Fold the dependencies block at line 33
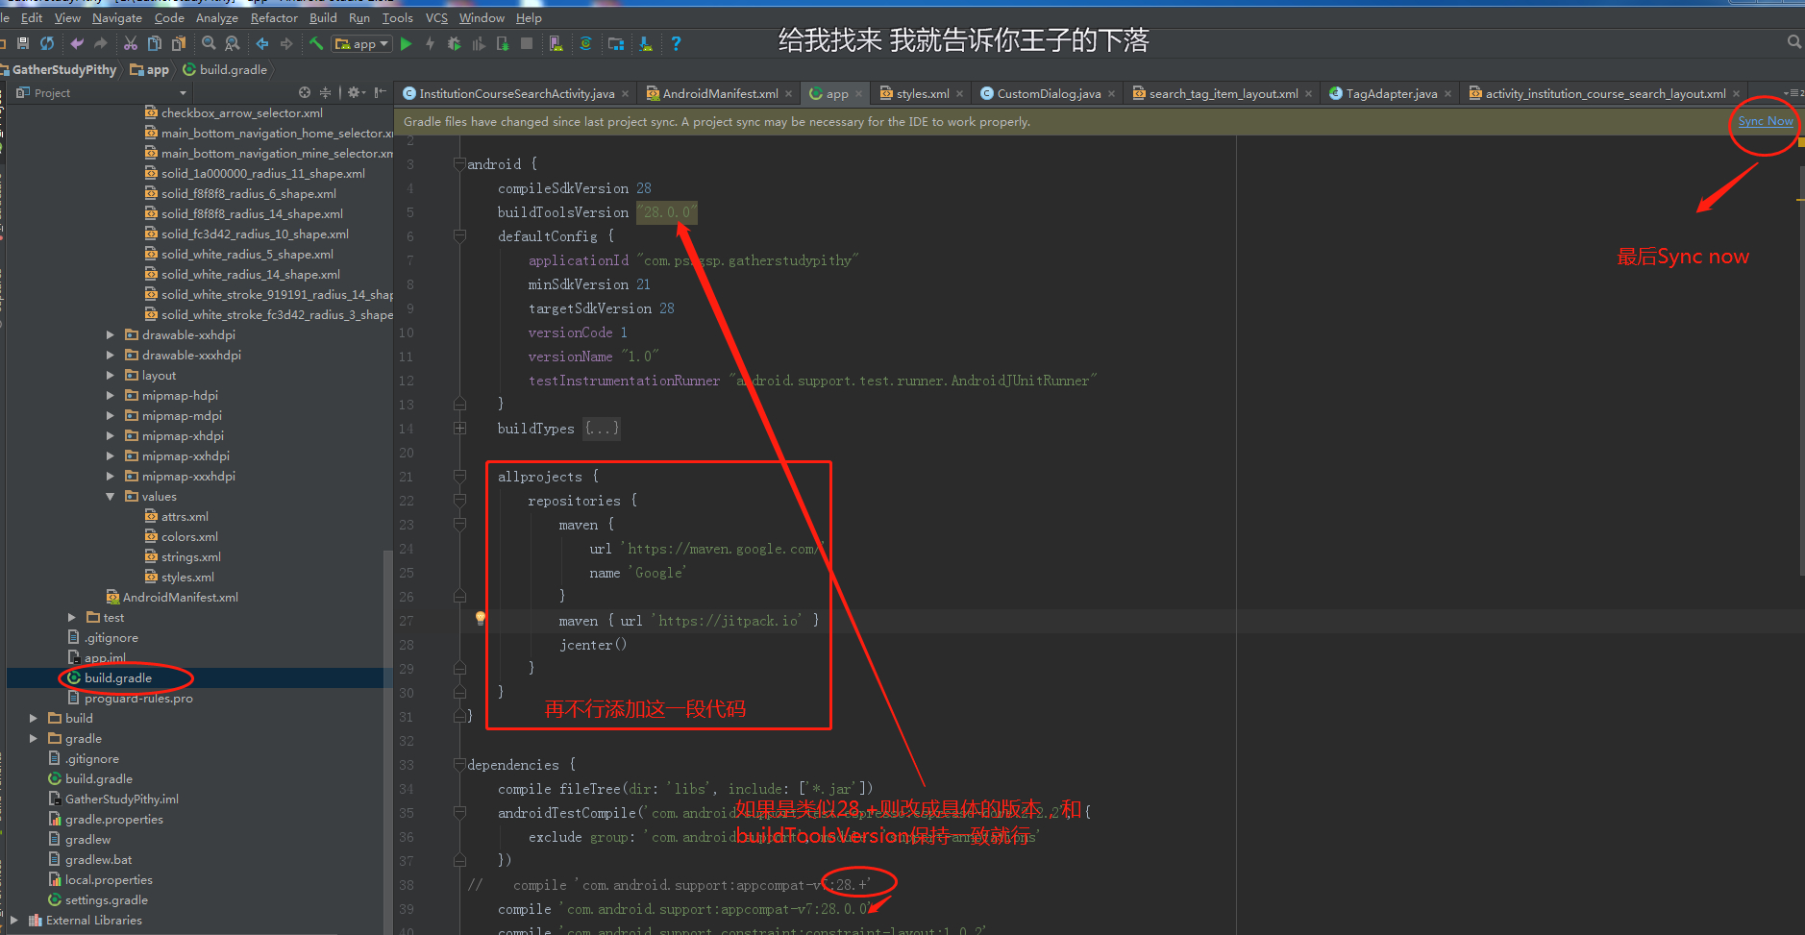Viewport: 1805px width, 935px height. pyautogui.click(x=459, y=765)
